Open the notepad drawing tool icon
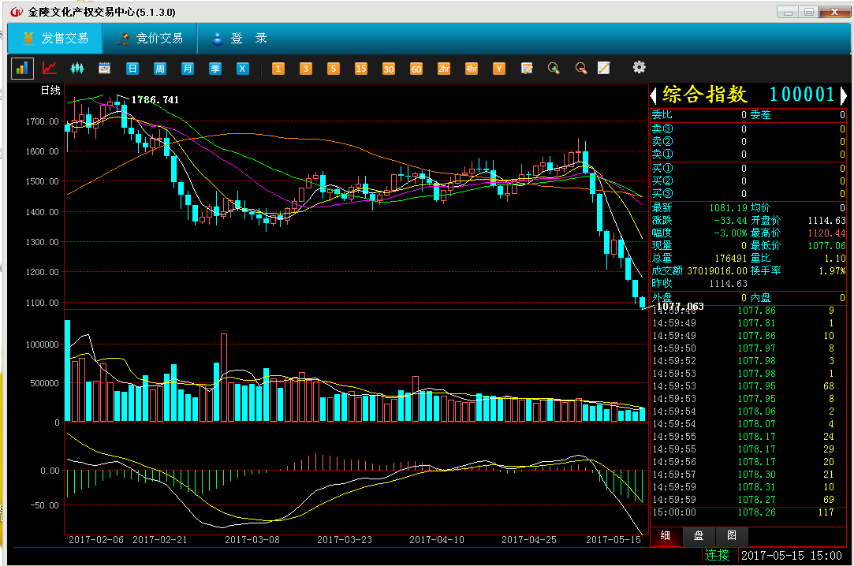 click(x=603, y=68)
